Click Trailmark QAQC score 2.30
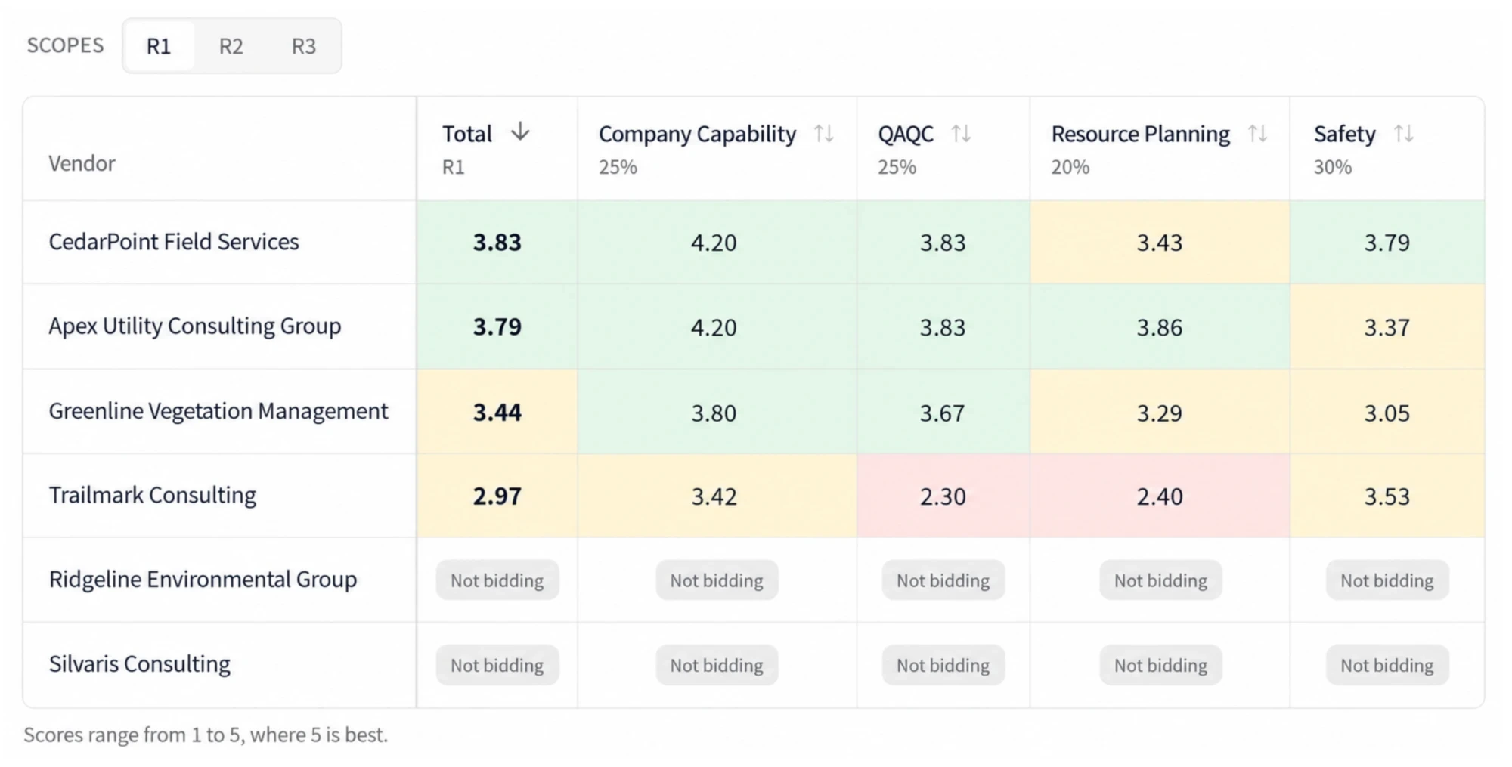 [x=943, y=496]
